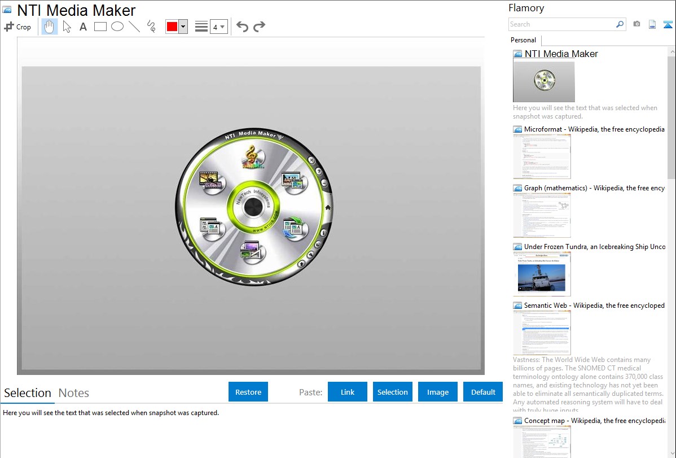
Task: Click the wrench settings button on disc rim
Action: click(x=310, y=255)
